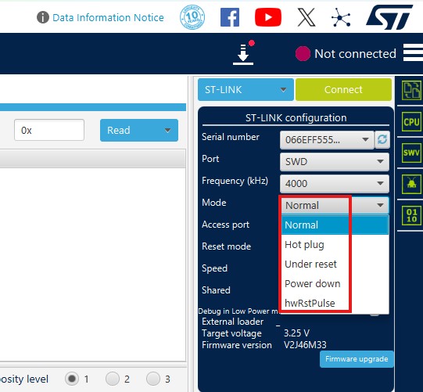
Task: Select Power down mode option
Action: point(335,283)
